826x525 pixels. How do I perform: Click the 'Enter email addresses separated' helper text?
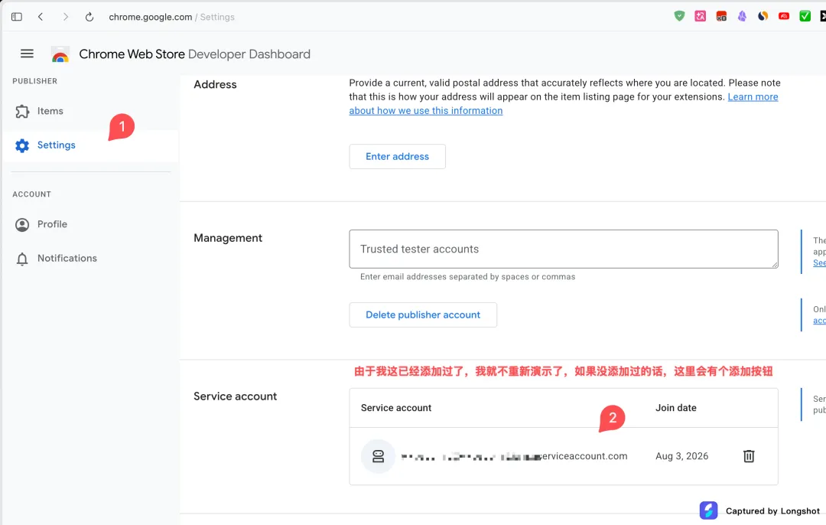click(x=468, y=277)
